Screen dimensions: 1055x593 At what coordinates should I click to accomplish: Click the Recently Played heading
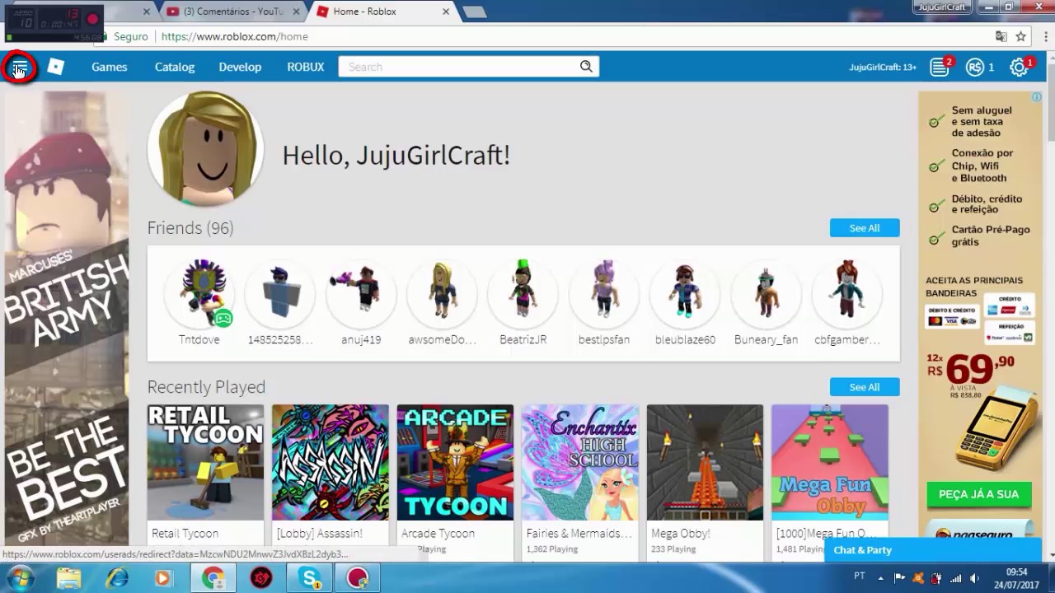point(206,387)
